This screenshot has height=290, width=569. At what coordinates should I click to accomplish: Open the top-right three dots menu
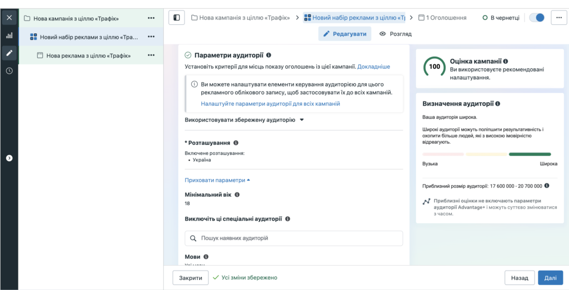(559, 17)
